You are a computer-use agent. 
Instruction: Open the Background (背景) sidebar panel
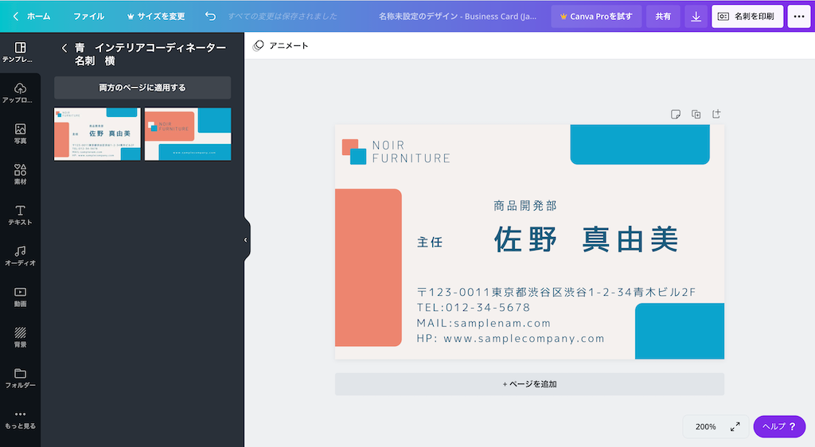tap(20, 337)
